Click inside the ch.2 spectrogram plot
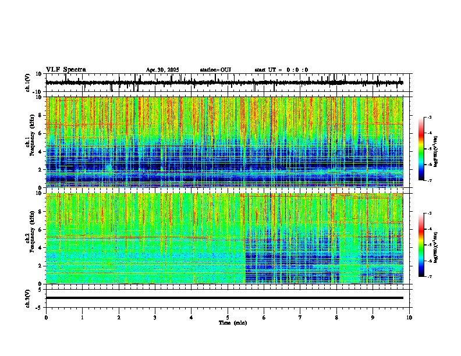This screenshot has height=356, width=461. pyautogui.click(x=225, y=238)
